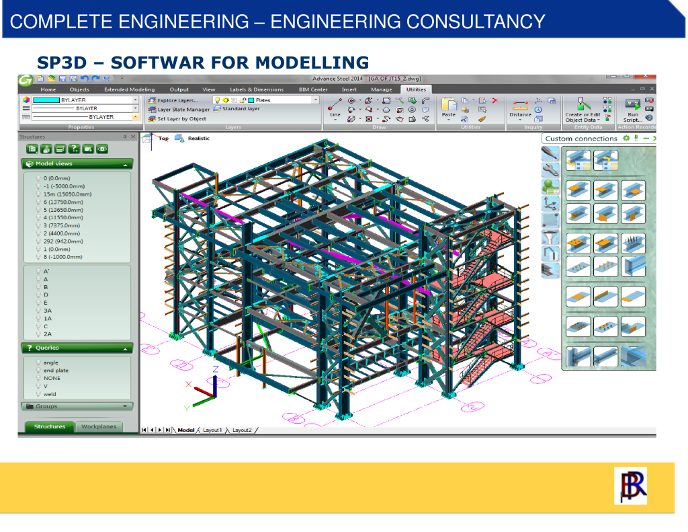Toggle the bulb for the end plate query
Image resolution: width=688 pixels, height=532 pixels.
[x=38, y=371]
